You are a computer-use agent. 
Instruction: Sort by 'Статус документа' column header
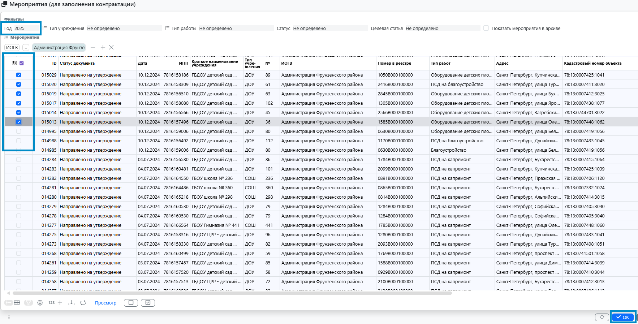point(77,63)
